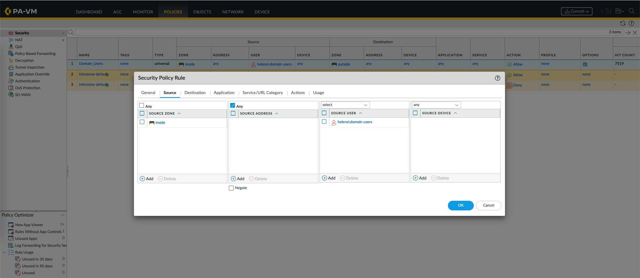Enable the Negate checkbox
Viewport: 640px width, 278px height.
[x=231, y=188]
